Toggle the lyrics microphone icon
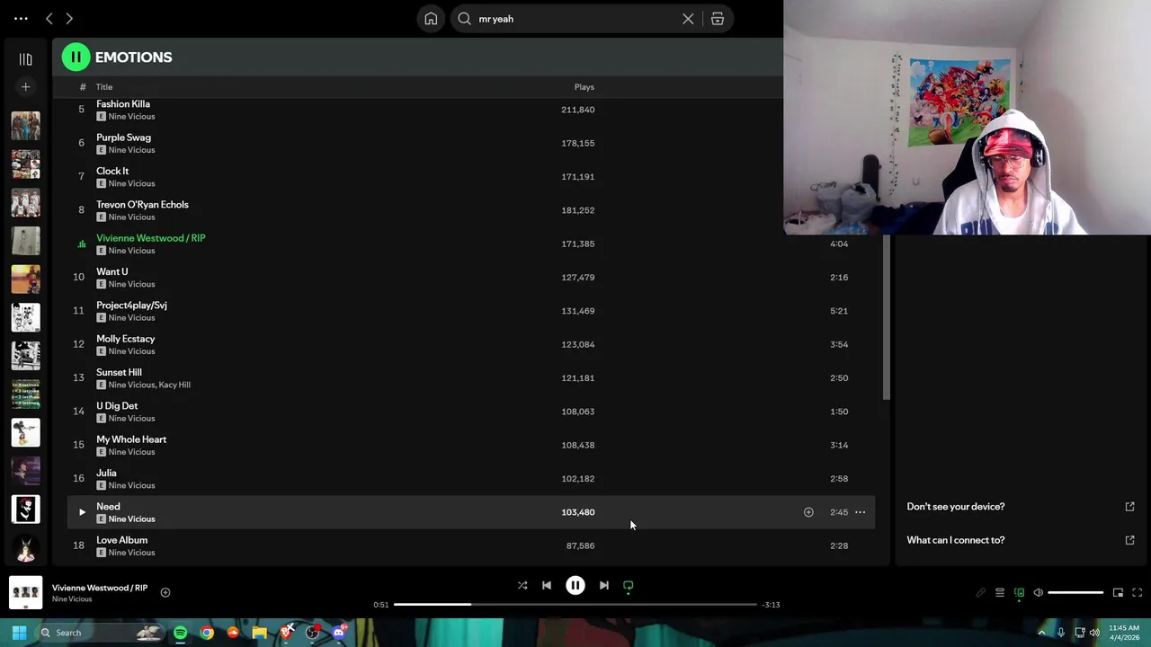This screenshot has height=647, width=1151. [981, 593]
